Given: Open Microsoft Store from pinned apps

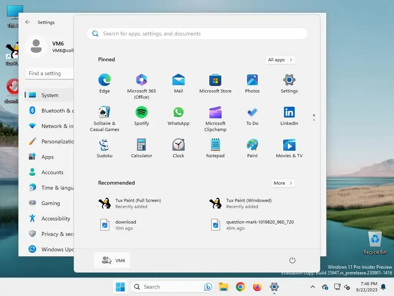Looking at the screenshot, I should point(215,84).
